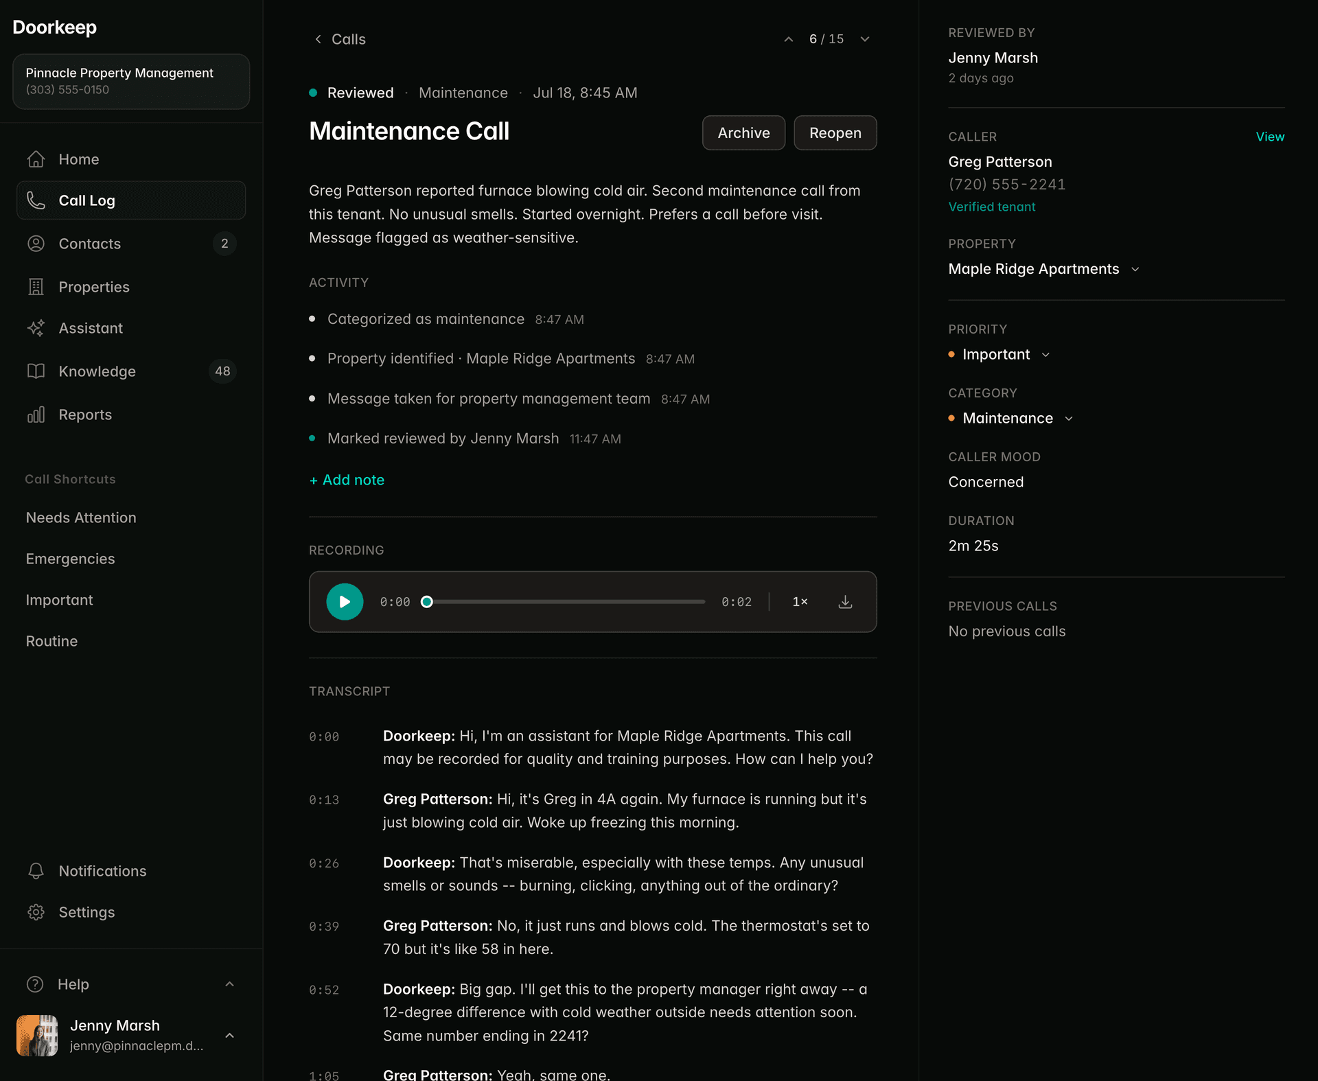Click the 0:26 transcript timestamp
Screen dimensions: 1318x1081
click(324, 863)
